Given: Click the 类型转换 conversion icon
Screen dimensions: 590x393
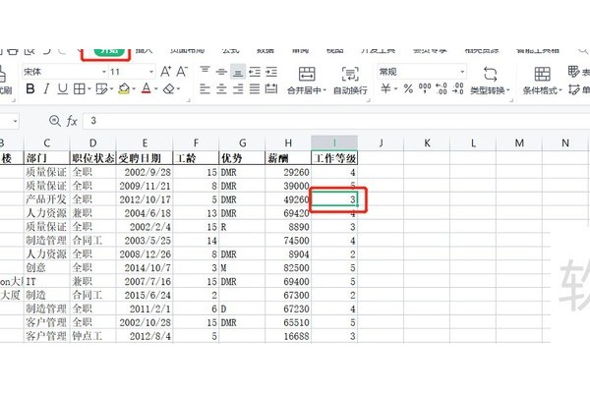Looking at the screenshot, I should click(x=491, y=74).
